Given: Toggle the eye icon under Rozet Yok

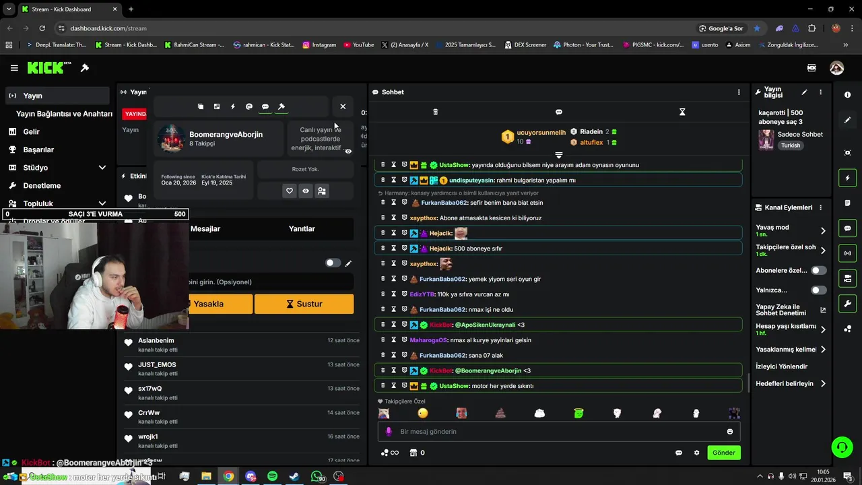Looking at the screenshot, I should coord(306,191).
